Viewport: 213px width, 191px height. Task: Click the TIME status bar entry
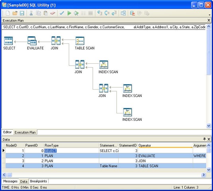24,187
